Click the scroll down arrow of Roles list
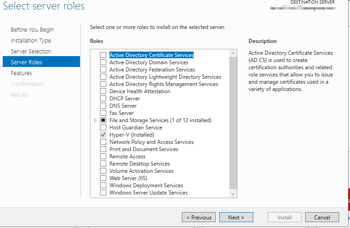 [233, 194]
